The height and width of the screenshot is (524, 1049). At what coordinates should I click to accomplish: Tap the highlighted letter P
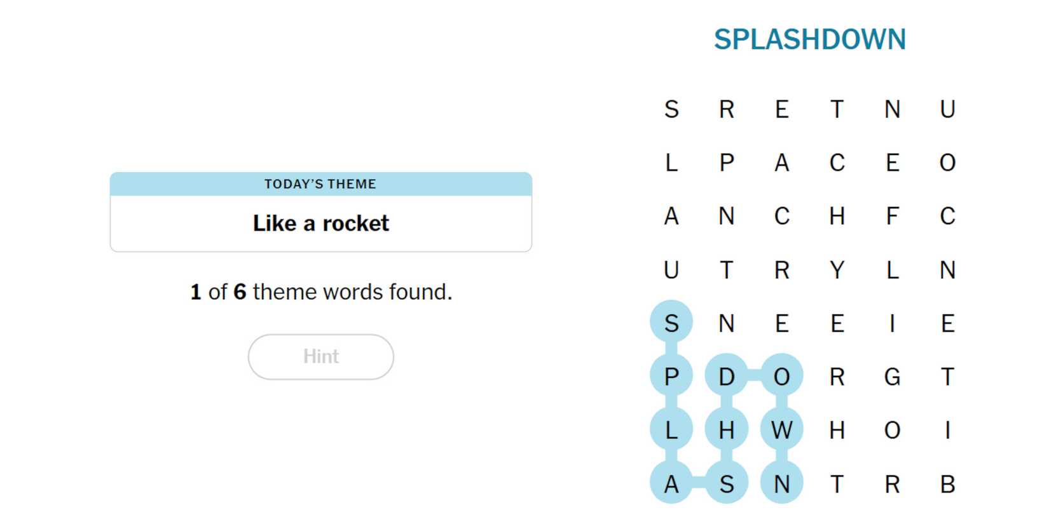[x=671, y=377]
